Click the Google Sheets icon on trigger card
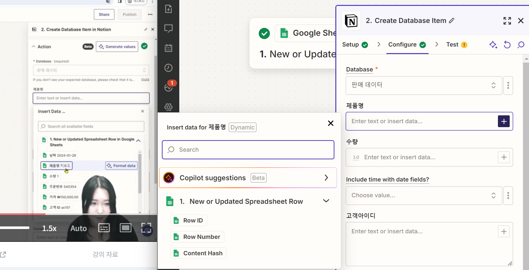This screenshot has width=529, height=270. pos(284,33)
